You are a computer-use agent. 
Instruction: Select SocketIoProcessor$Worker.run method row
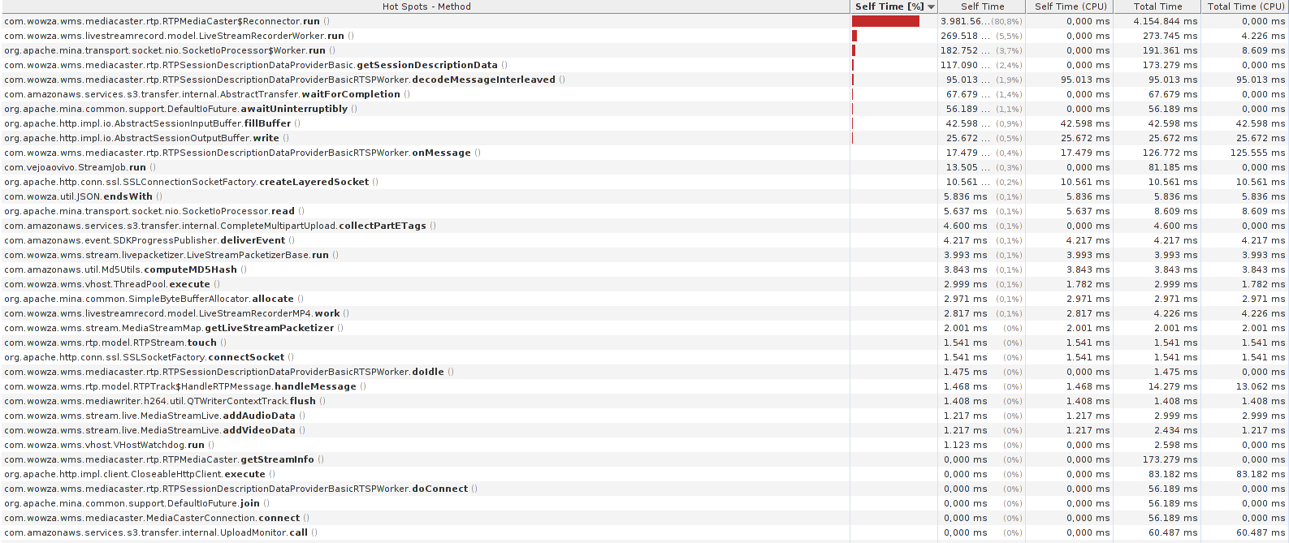644,50
